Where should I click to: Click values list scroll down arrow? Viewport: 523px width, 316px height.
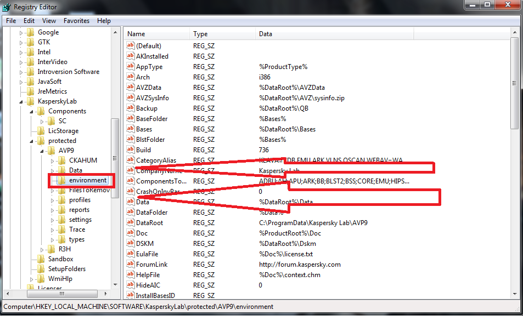pyautogui.click(x=514, y=294)
